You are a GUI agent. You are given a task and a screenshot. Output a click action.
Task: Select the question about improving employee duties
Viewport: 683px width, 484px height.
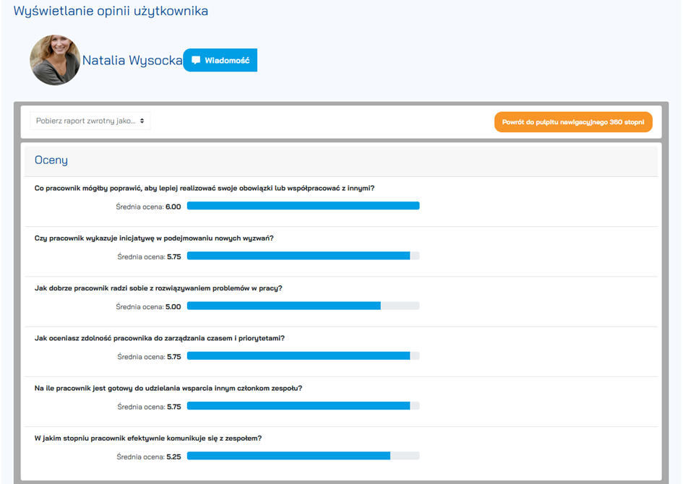[205, 189]
